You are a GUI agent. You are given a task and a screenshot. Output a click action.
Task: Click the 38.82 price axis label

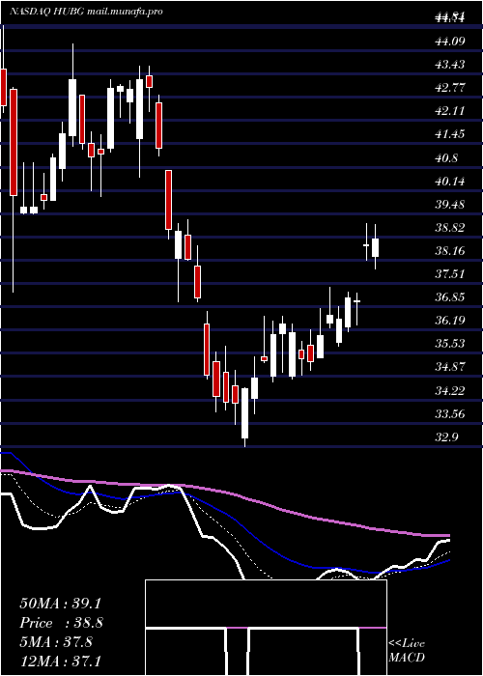(x=451, y=228)
